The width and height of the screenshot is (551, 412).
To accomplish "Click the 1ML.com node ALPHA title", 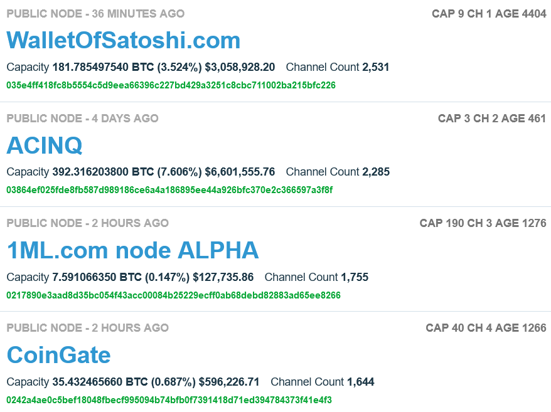I will (x=132, y=250).
